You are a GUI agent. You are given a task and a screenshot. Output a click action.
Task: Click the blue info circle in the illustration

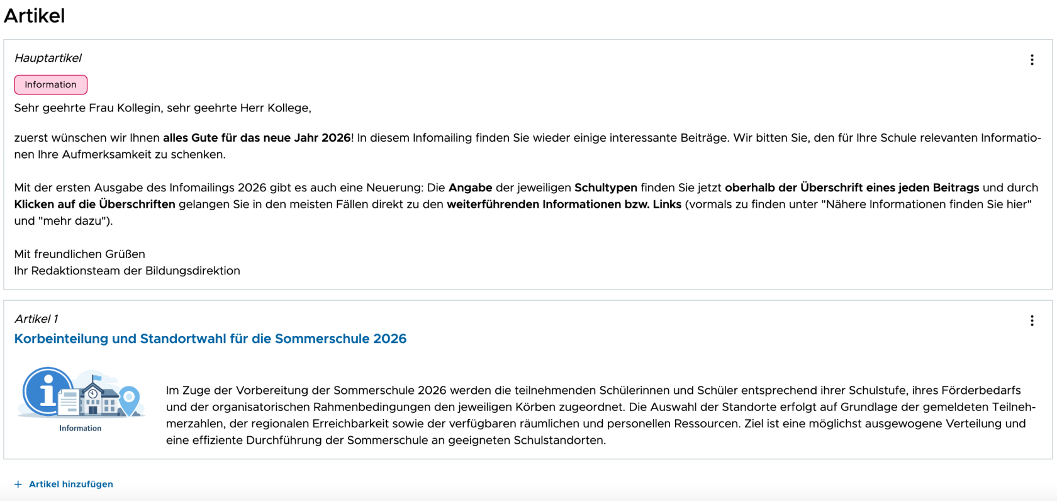click(x=48, y=391)
